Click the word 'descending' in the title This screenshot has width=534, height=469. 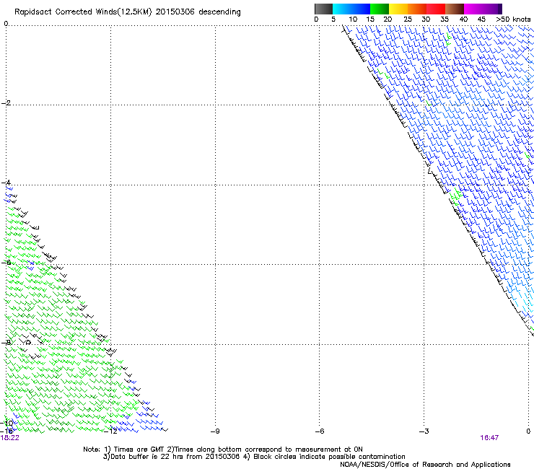click(x=219, y=12)
